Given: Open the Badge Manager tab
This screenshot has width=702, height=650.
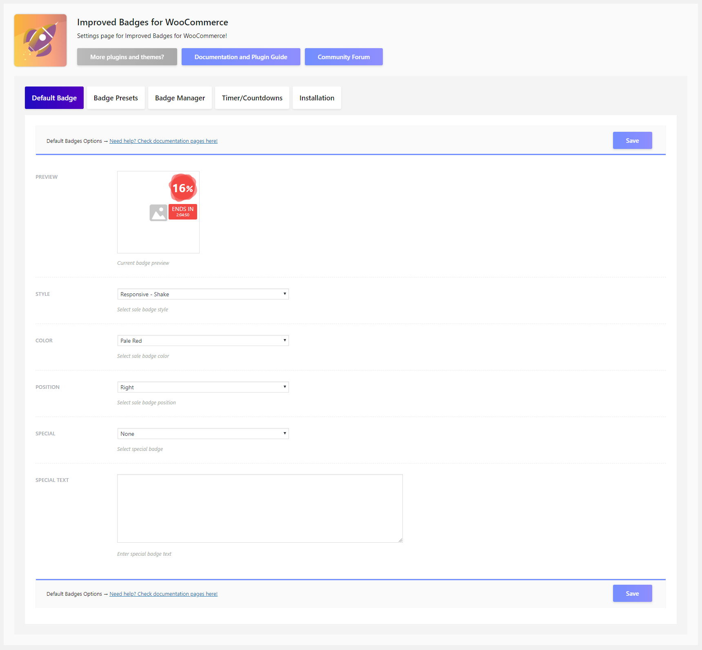Looking at the screenshot, I should [180, 98].
